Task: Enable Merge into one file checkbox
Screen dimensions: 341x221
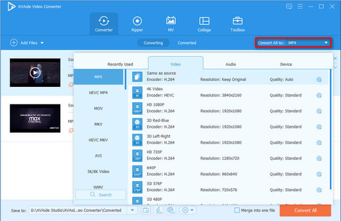Action: 237,210
